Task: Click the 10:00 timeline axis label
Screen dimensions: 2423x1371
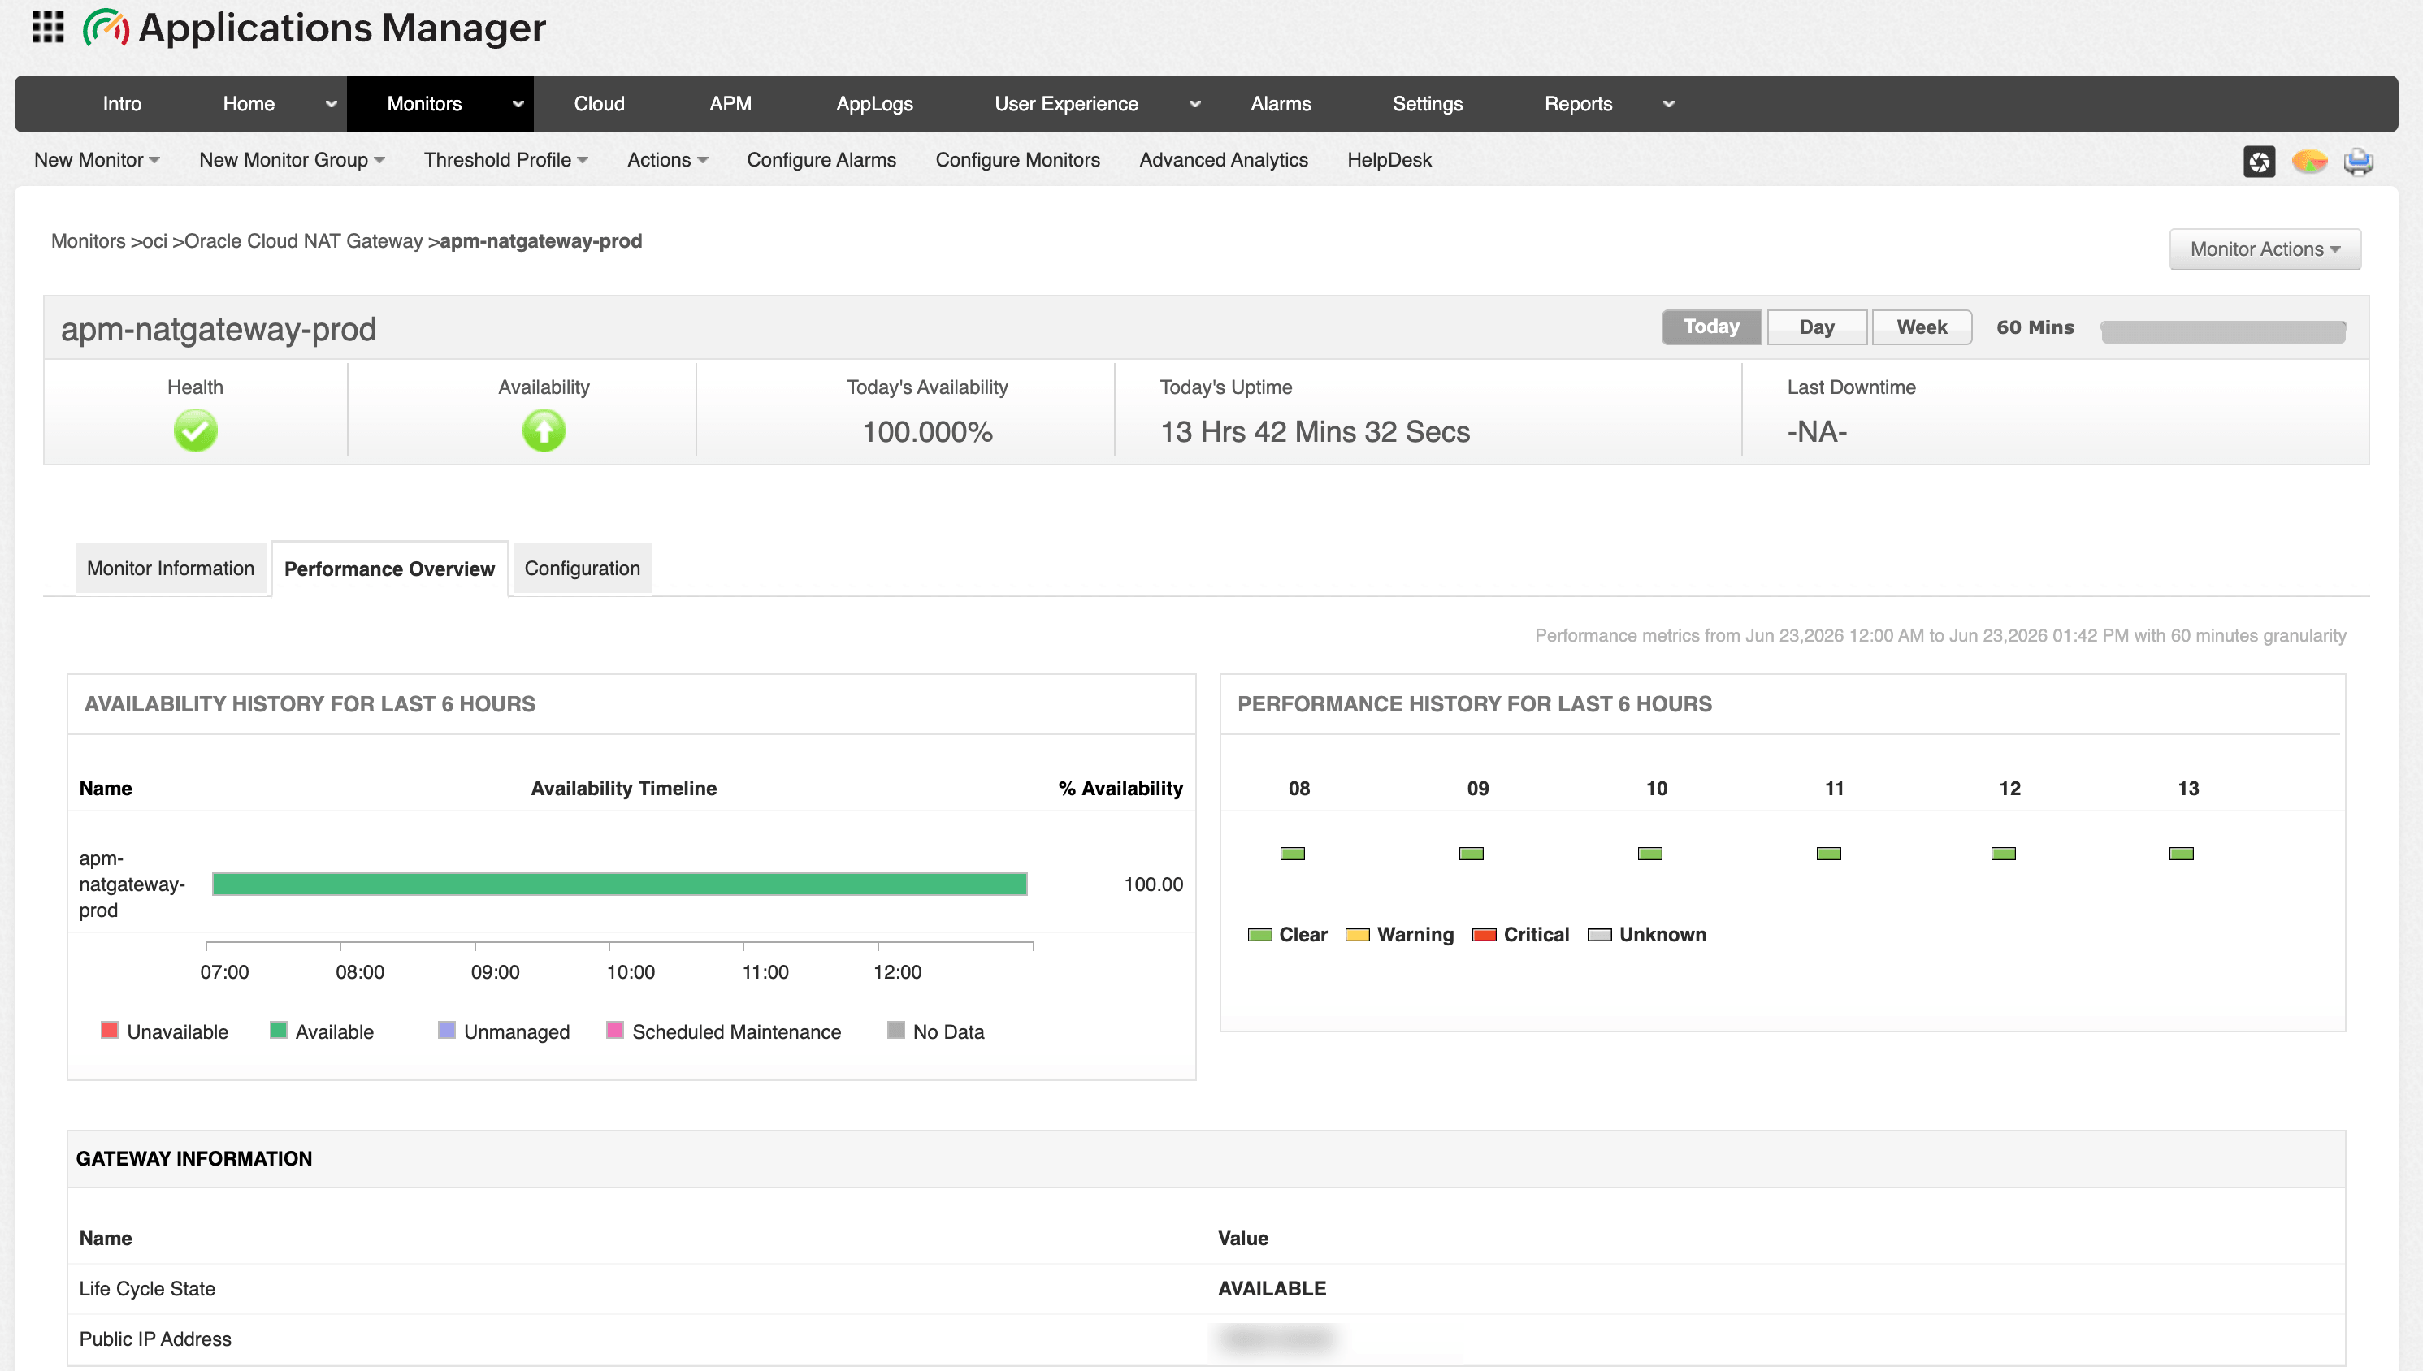Action: point(630,971)
